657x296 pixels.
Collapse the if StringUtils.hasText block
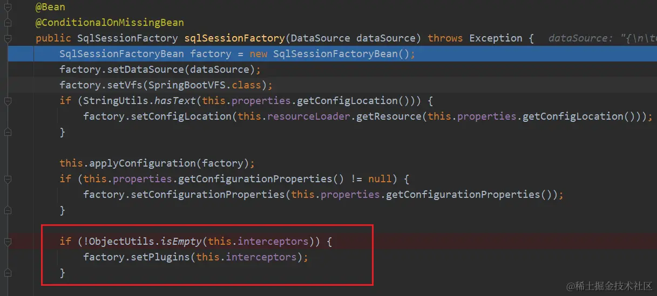(7, 101)
